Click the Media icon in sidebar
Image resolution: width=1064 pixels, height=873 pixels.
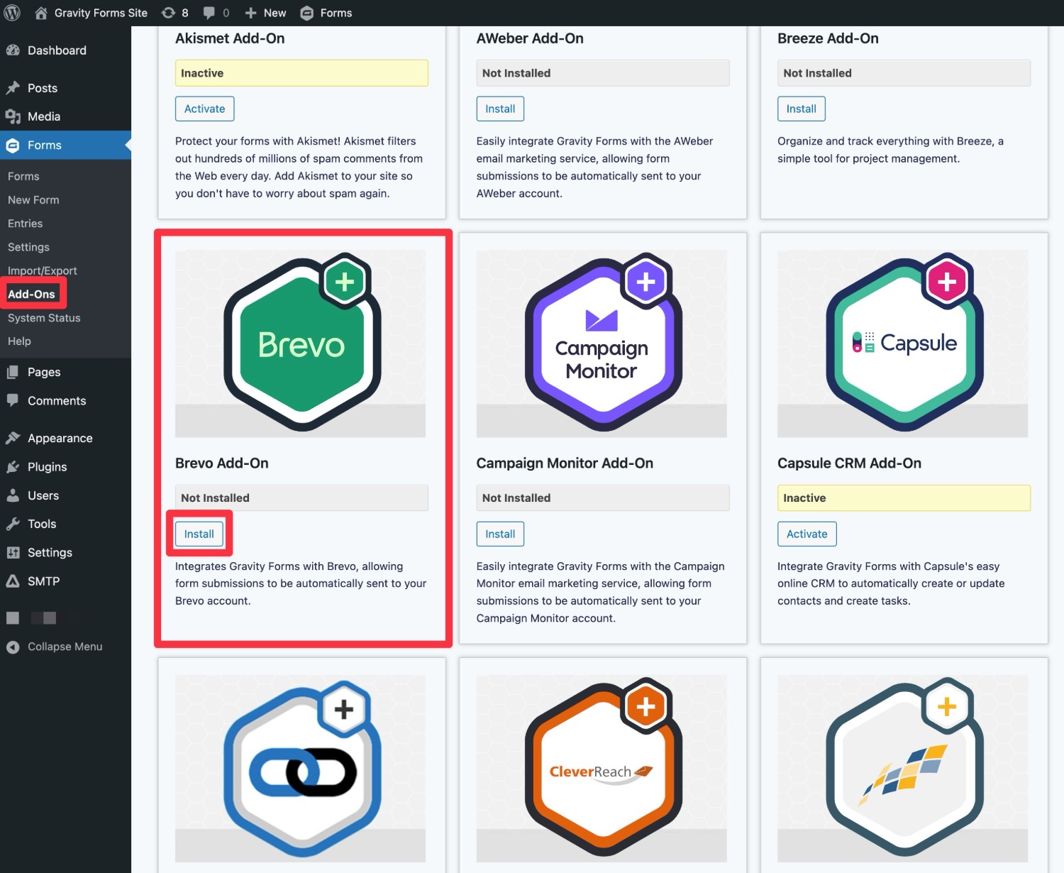[13, 116]
